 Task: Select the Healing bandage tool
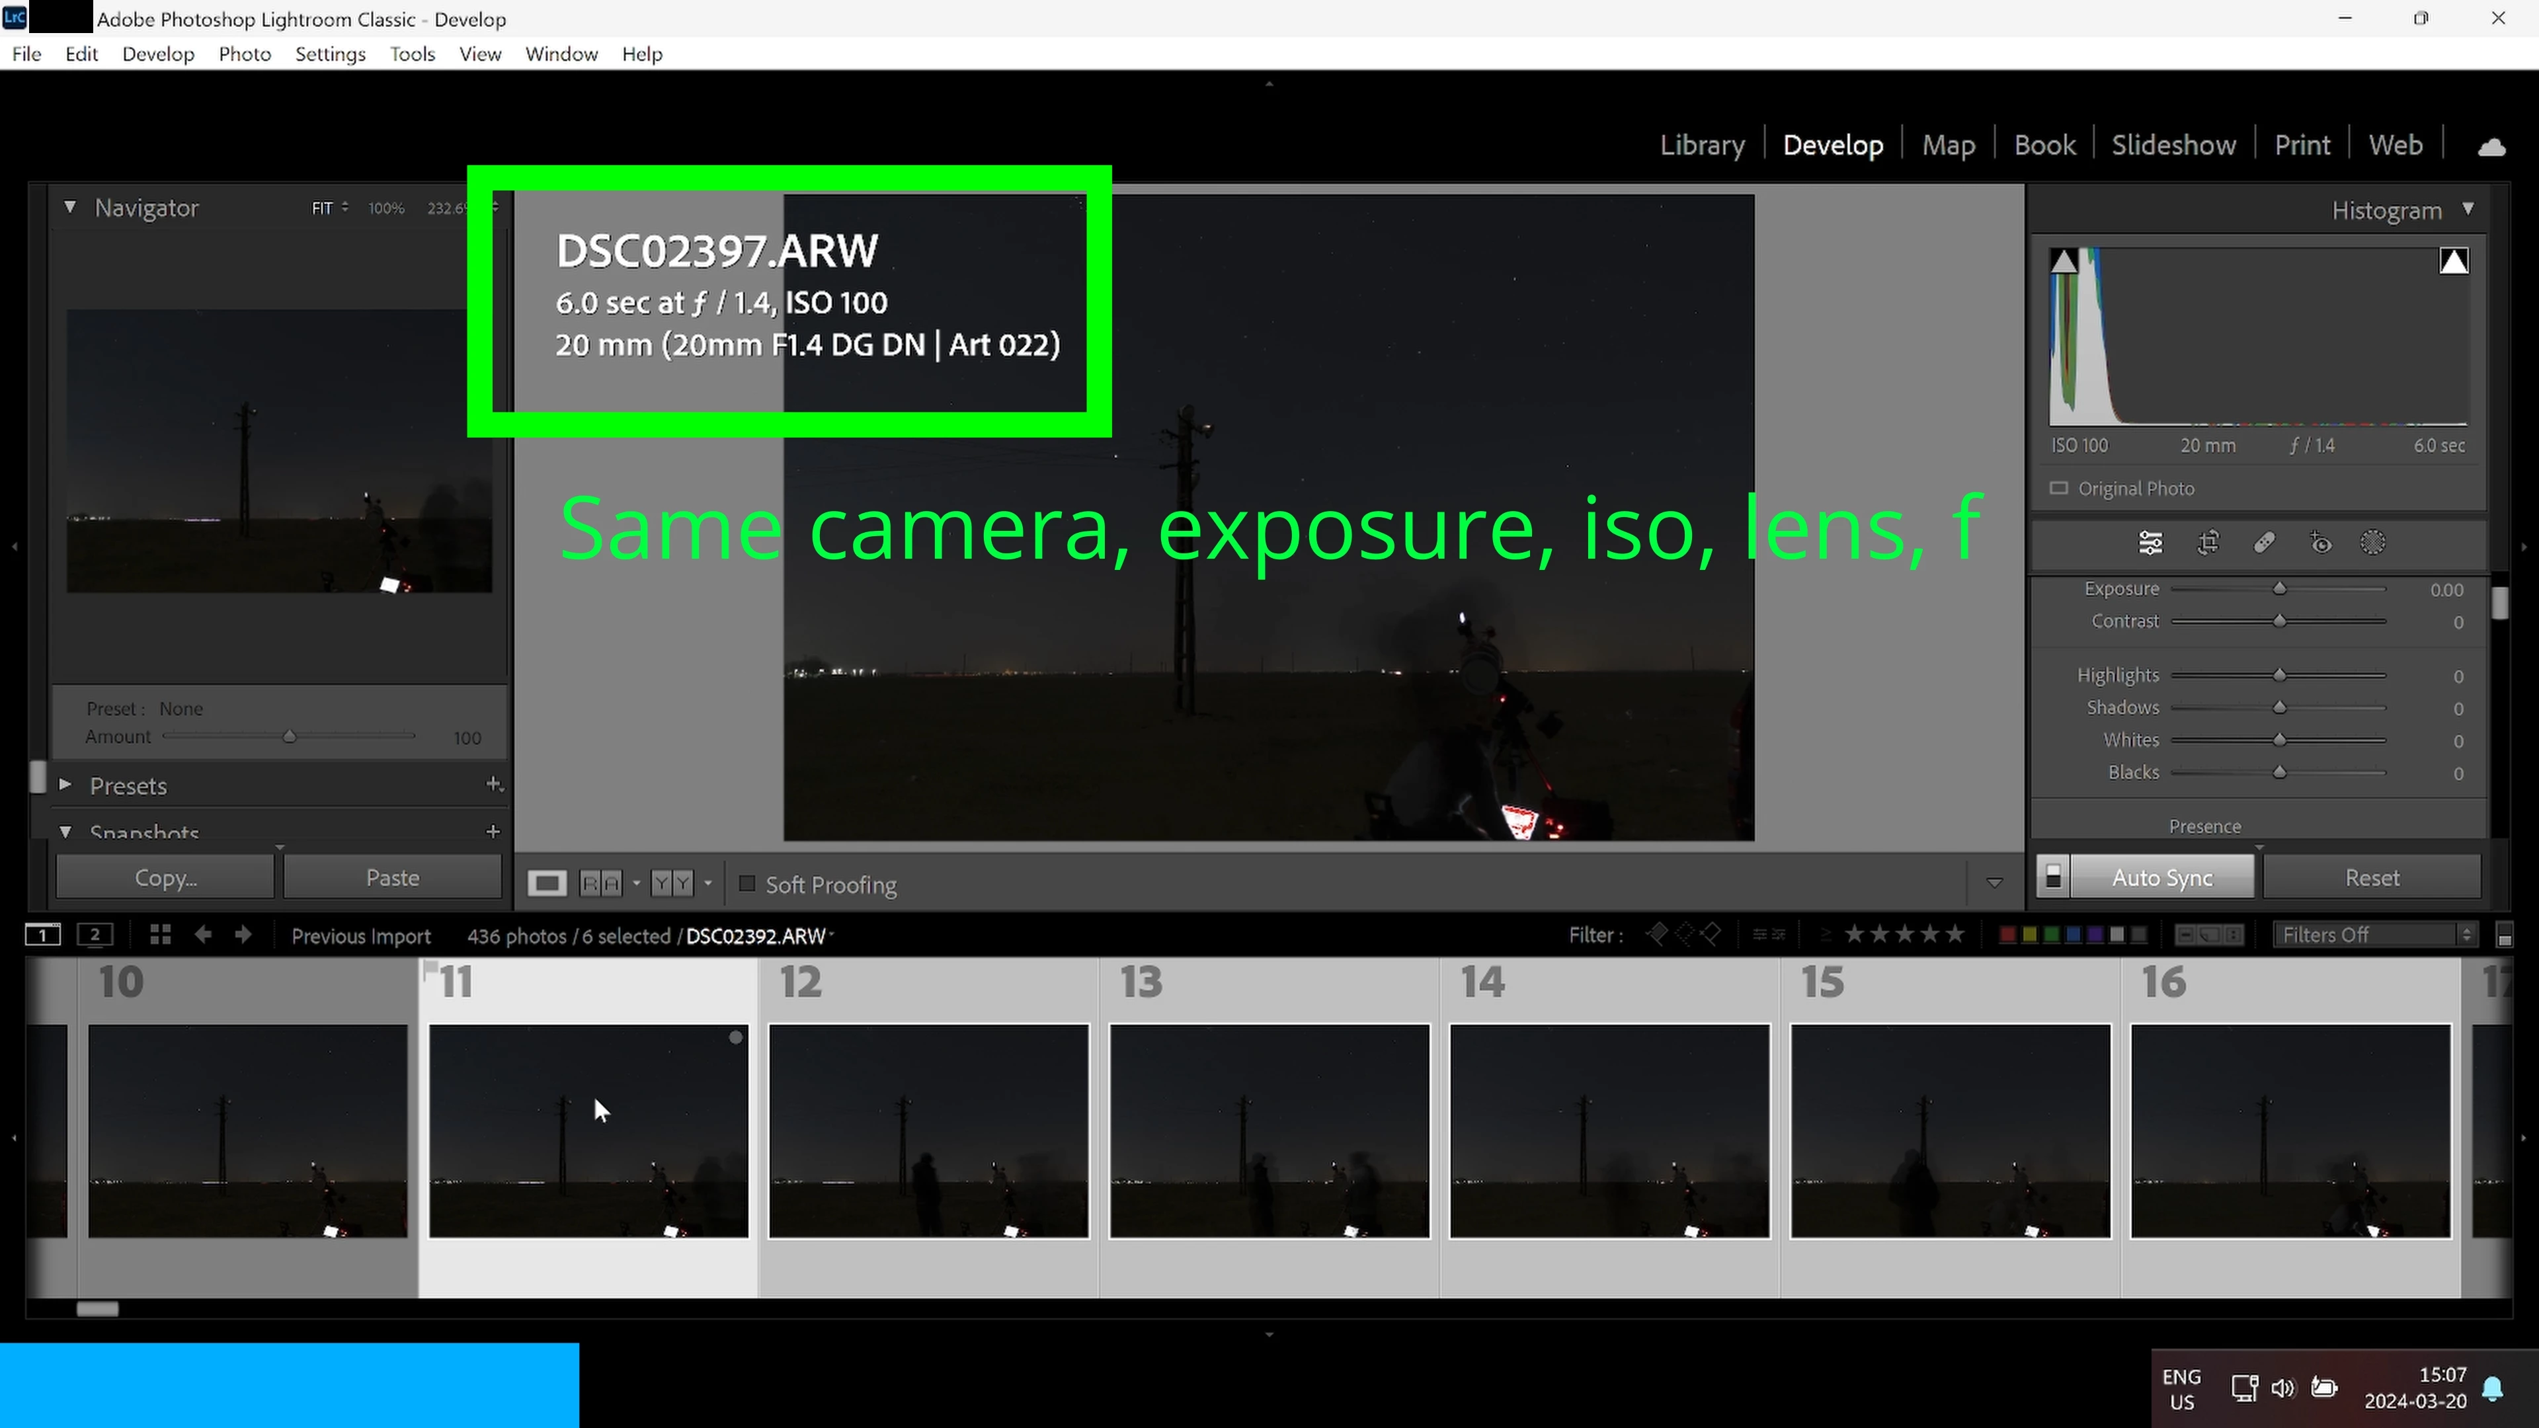(2264, 543)
